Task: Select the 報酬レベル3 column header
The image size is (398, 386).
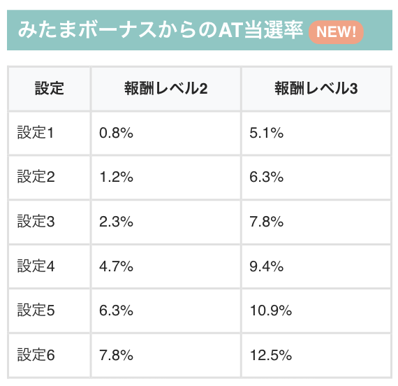Action: tap(316, 89)
